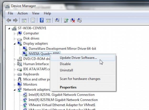This screenshot has height=110, width=149.
Task: Select the ST-W336-CDV93Y1 tree label
Action: (32, 28)
